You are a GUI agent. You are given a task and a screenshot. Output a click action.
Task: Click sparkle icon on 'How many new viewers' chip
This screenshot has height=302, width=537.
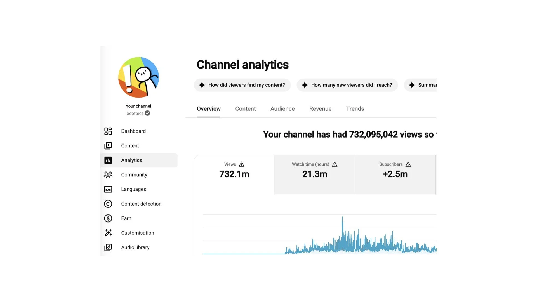pyautogui.click(x=305, y=85)
